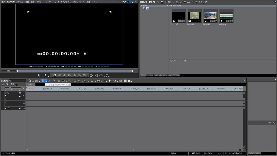Click the Open Project icon in timeline toolbar
This screenshot has height=156, width=277.
pos(36,81)
